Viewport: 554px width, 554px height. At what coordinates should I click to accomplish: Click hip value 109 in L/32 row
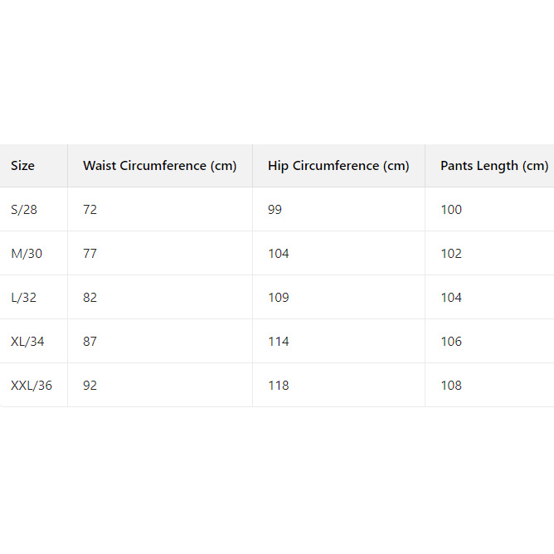pyautogui.click(x=279, y=298)
